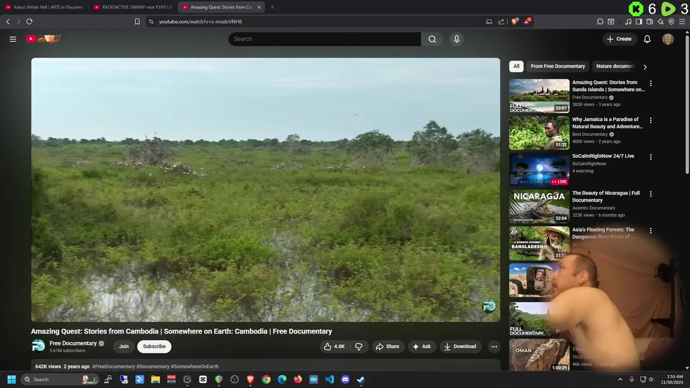
Task: Open Brave playlist music note icon
Action: click(628, 22)
